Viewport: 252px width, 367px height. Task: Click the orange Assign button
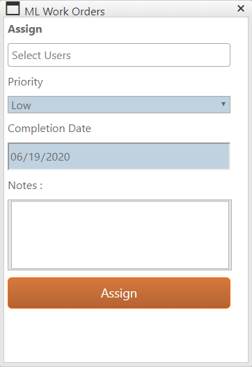[119, 293]
